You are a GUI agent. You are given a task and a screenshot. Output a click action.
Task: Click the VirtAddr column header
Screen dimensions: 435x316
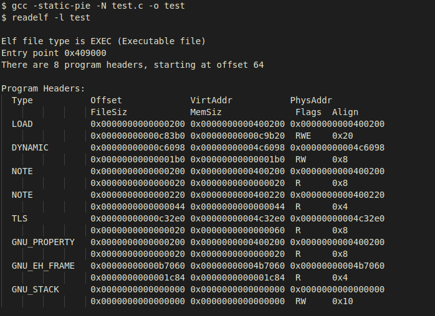[211, 100]
